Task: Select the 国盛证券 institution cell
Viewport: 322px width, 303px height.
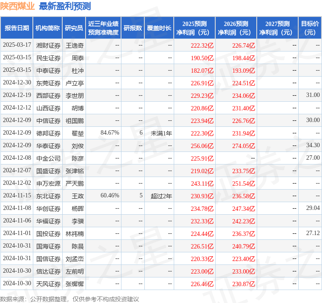Action: coord(48,171)
